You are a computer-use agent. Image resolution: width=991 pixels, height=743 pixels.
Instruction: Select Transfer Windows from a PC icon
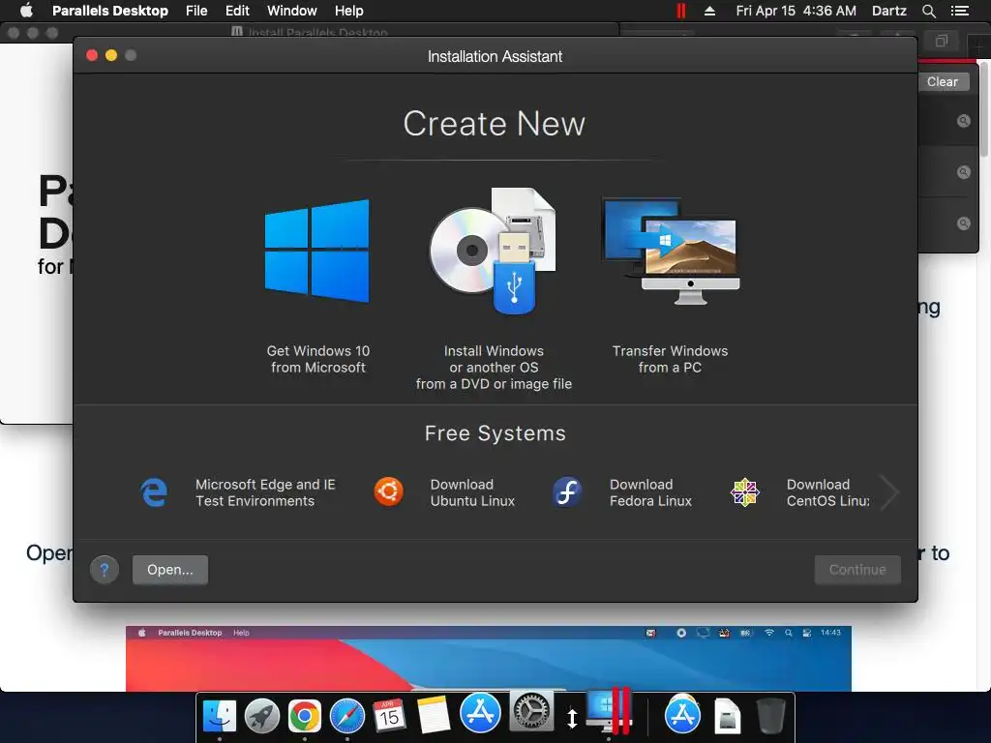[671, 251]
